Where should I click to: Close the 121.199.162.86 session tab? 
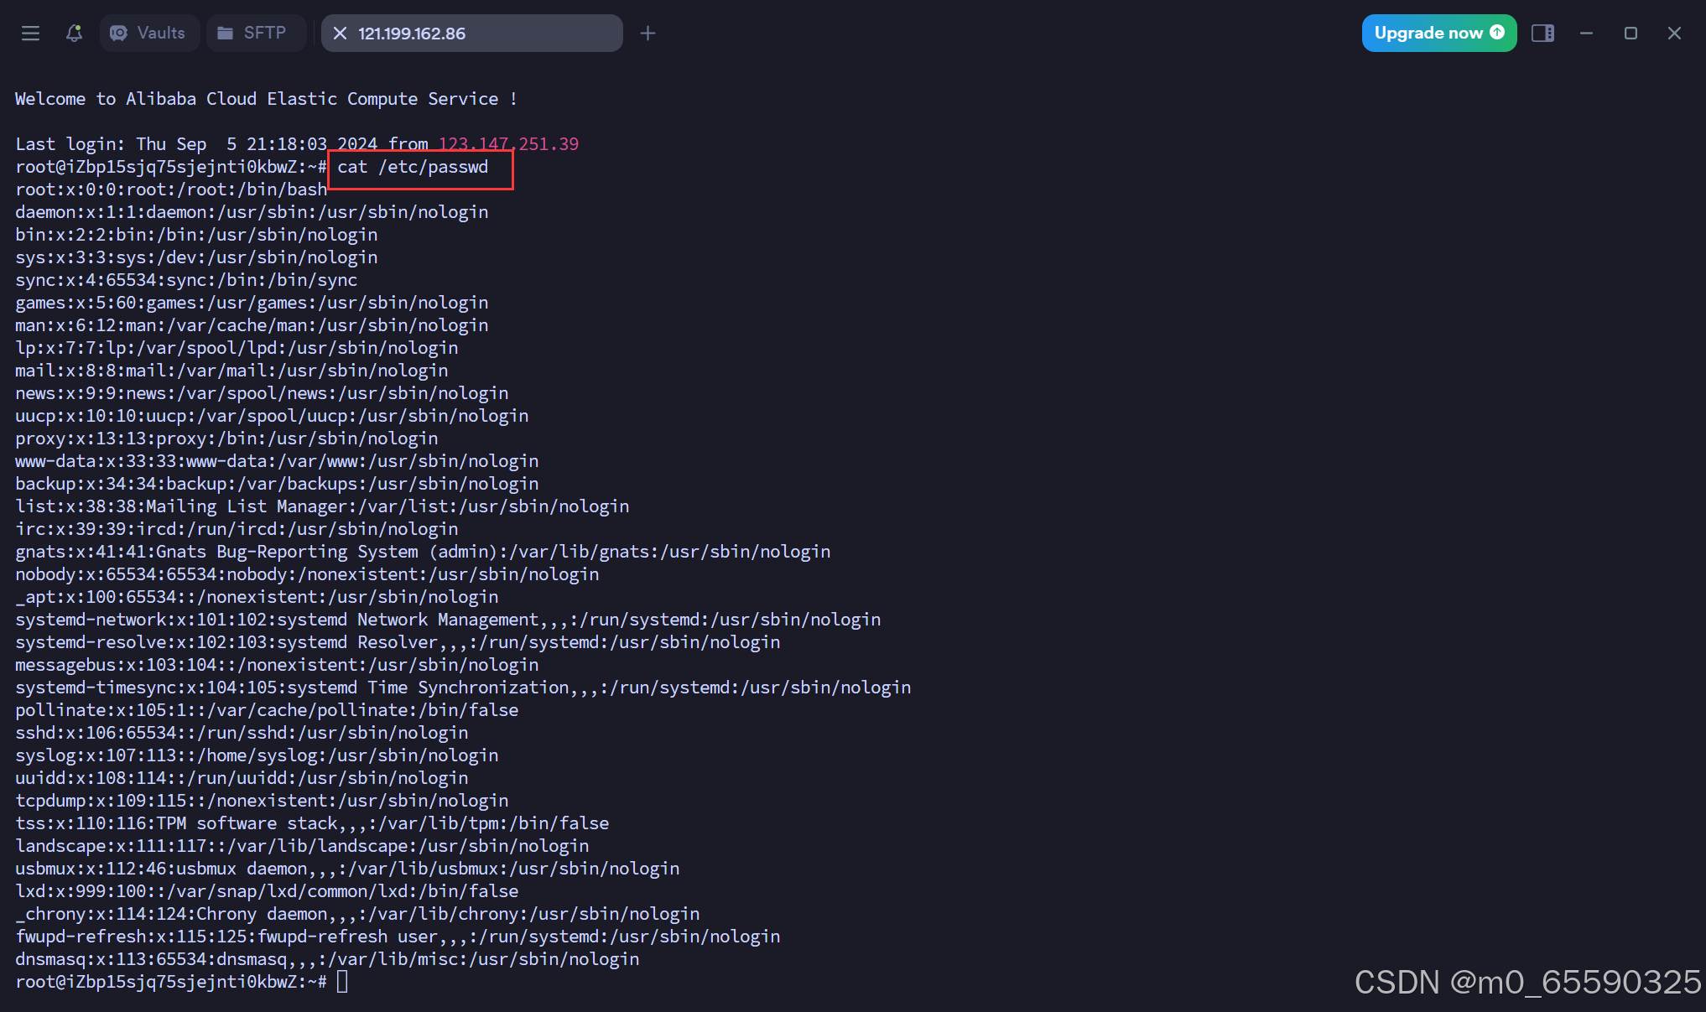coord(340,34)
